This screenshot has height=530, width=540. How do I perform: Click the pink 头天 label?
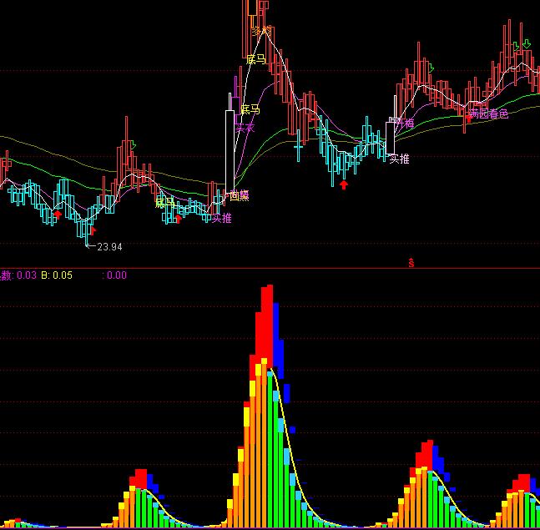pos(244,128)
